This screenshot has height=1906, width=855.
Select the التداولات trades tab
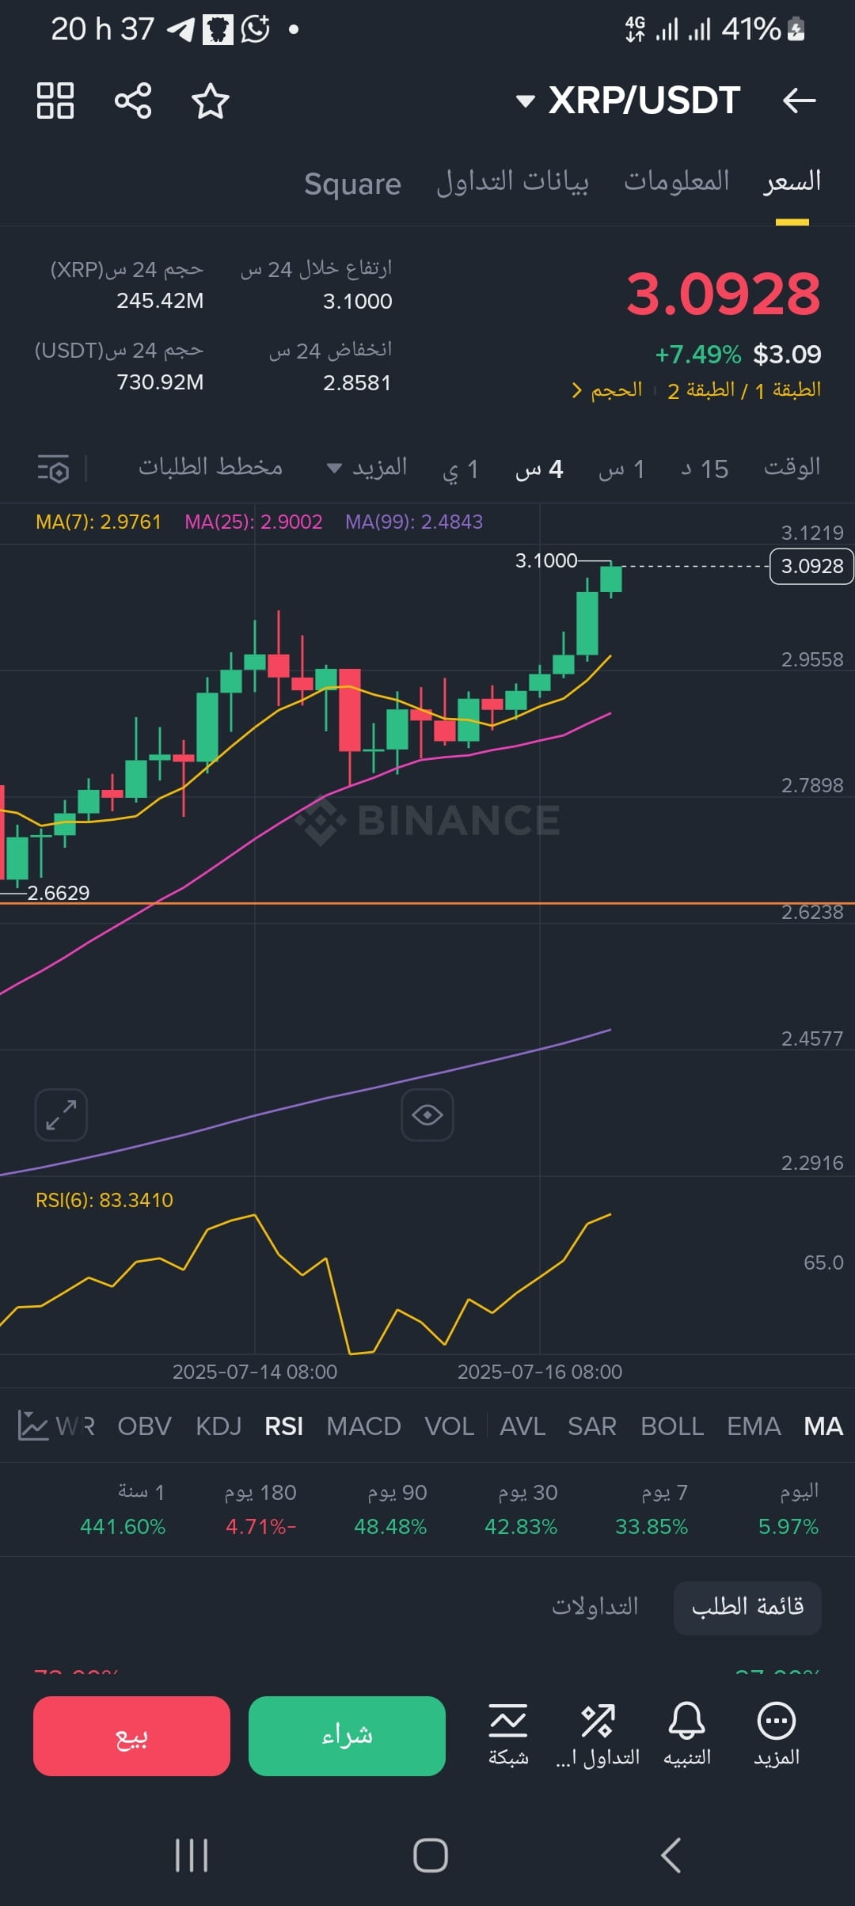pyautogui.click(x=595, y=1608)
